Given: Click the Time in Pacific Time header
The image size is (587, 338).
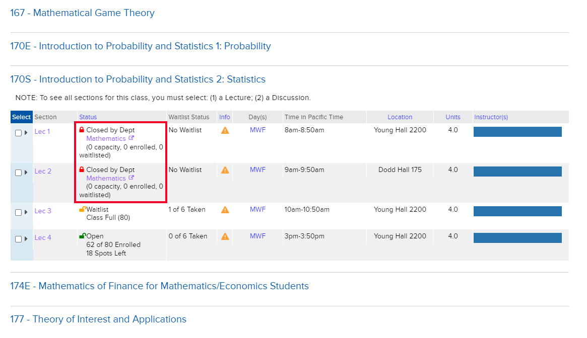Looking at the screenshot, I should [x=314, y=117].
